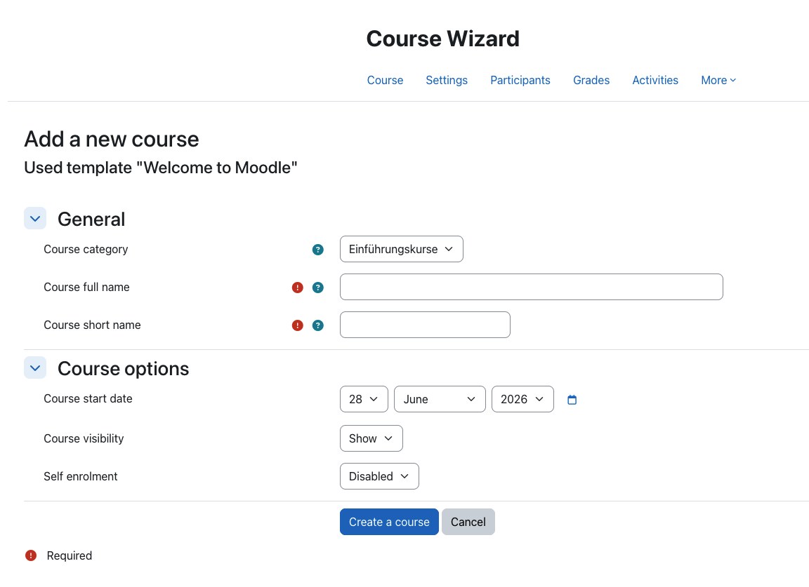
Task: Open help for Course short name
Action: click(318, 325)
